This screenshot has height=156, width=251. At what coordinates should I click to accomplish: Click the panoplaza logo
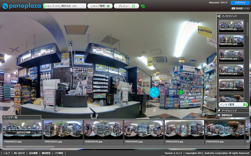22,6
